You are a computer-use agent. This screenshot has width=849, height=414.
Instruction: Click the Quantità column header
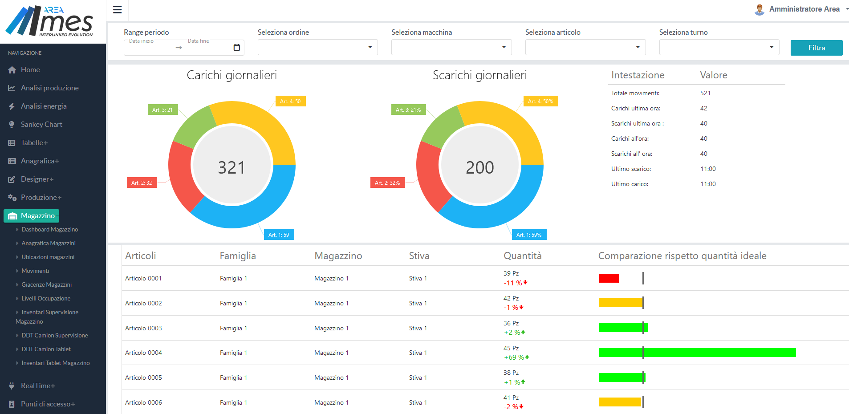coord(523,256)
